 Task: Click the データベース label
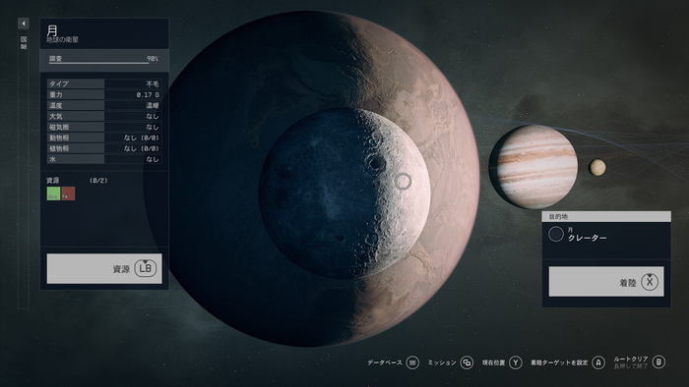coord(385,362)
